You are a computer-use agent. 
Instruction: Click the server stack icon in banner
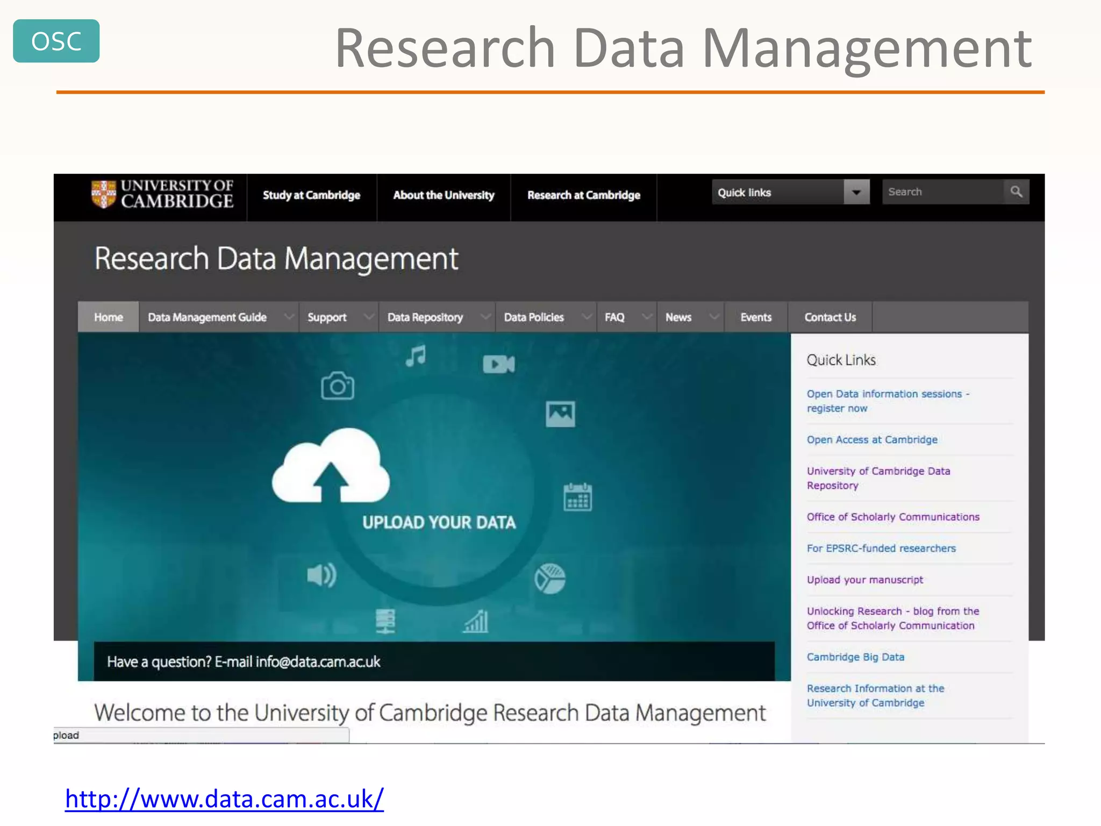[385, 621]
